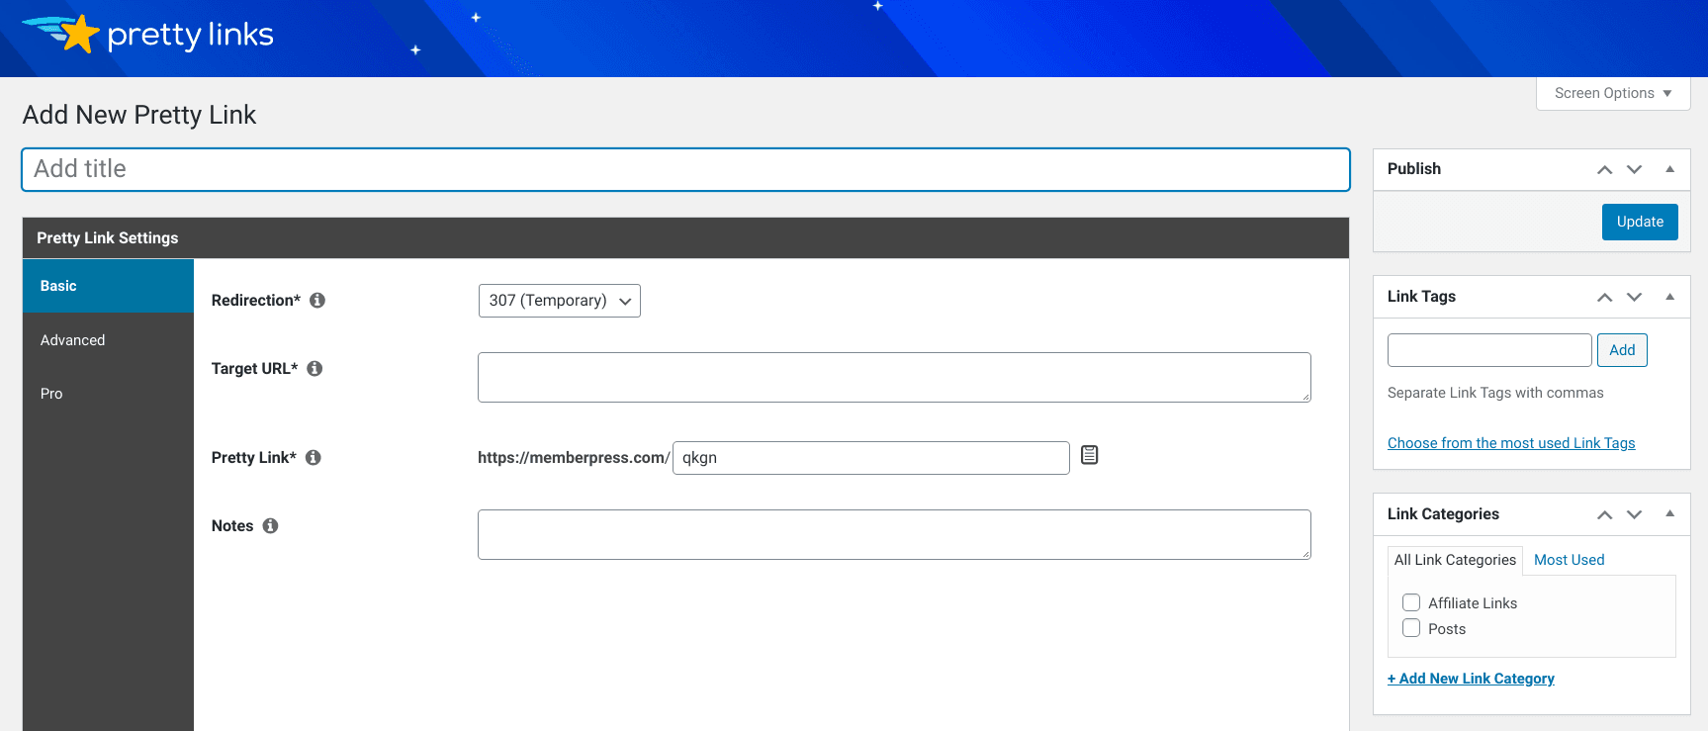Move Publish panel up arrow
This screenshot has height=731, width=1708.
tap(1604, 169)
